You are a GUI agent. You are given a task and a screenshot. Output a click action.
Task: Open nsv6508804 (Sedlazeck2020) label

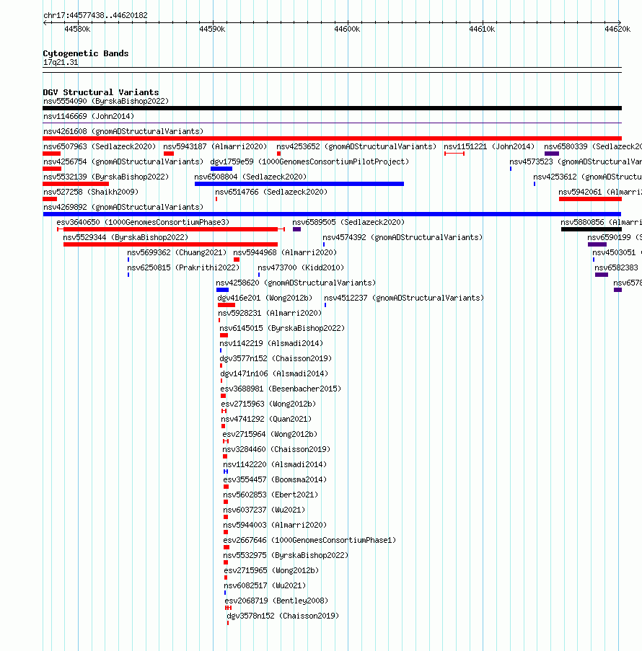pos(250,177)
